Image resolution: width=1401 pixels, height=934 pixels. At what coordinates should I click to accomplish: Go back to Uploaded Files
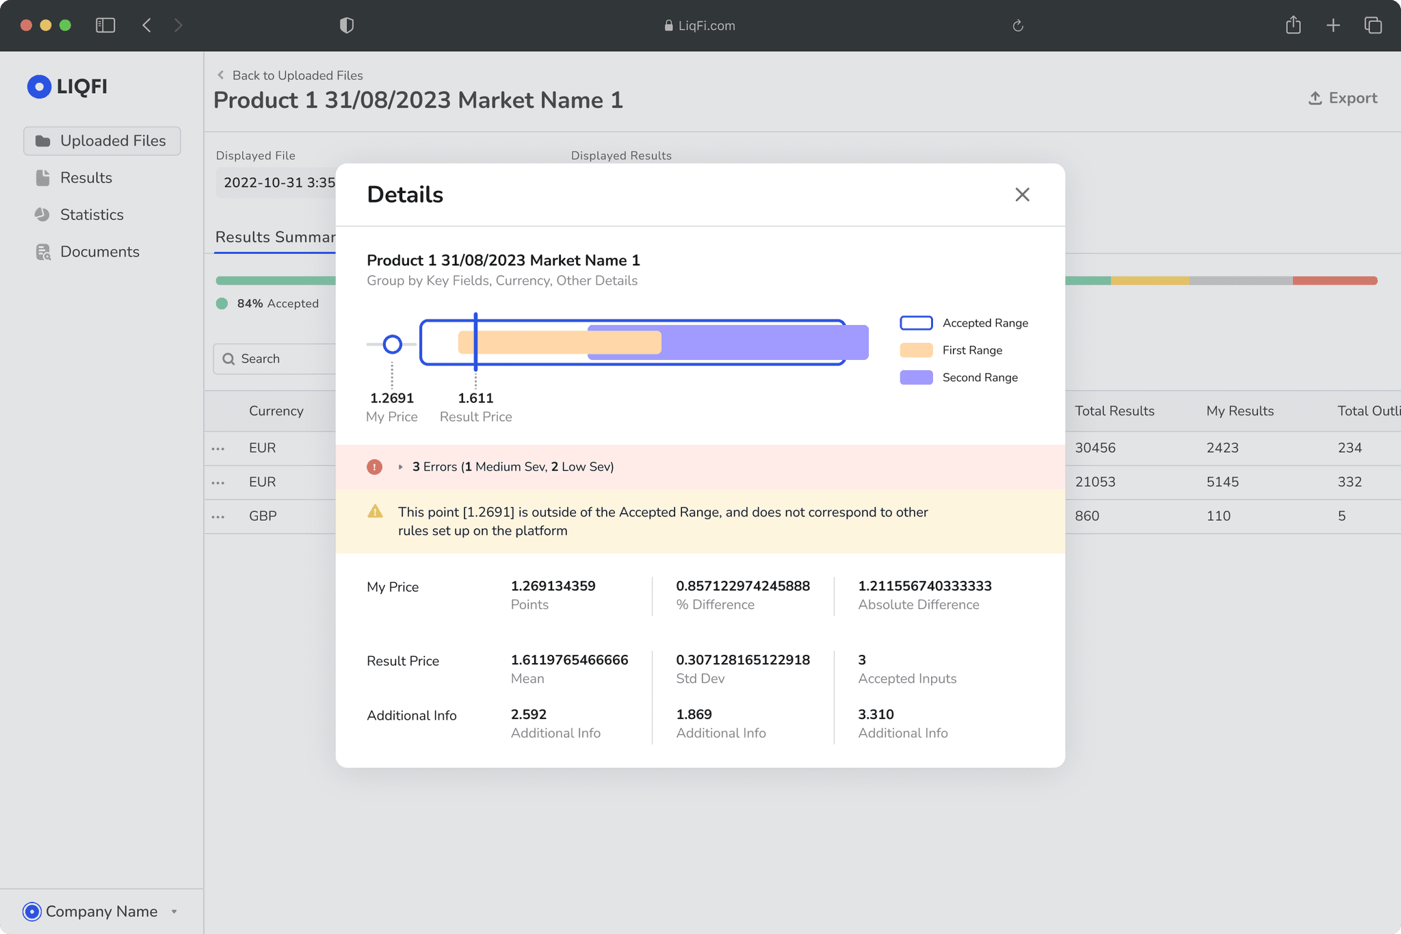290,75
